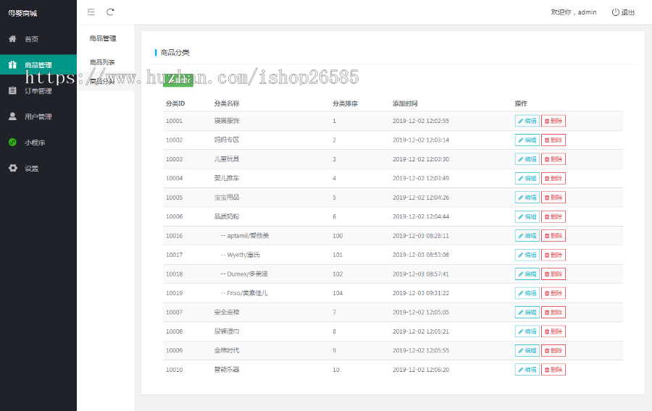Click the Wyeth/惠氏 category name
The width and height of the screenshot is (652, 411).
coord(241,255)
